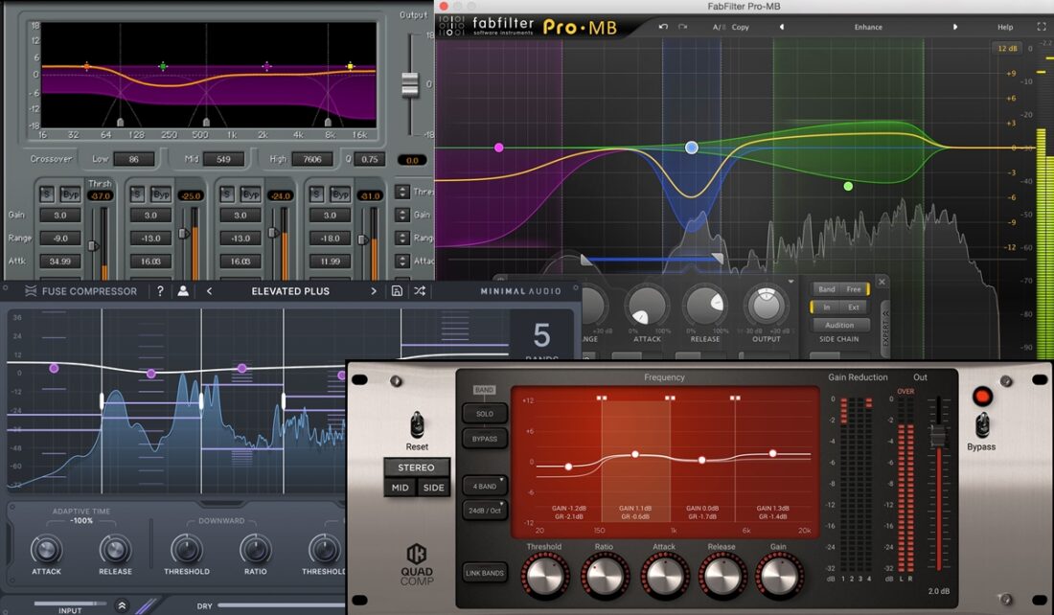Flip the Quad Comp Reset switch
Screen dimensions: 1054x615
coord(417,425)
